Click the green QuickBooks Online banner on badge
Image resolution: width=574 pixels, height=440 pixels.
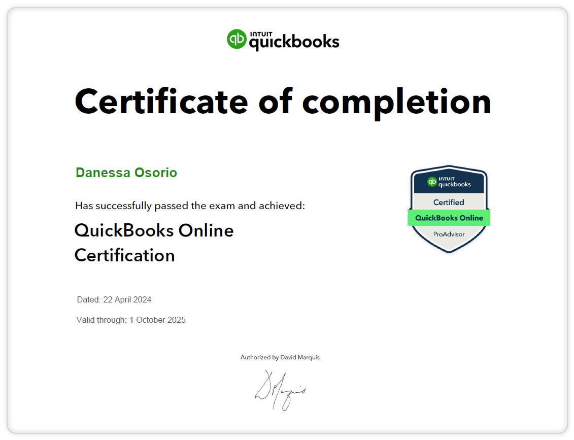click(x=449, y=217)
